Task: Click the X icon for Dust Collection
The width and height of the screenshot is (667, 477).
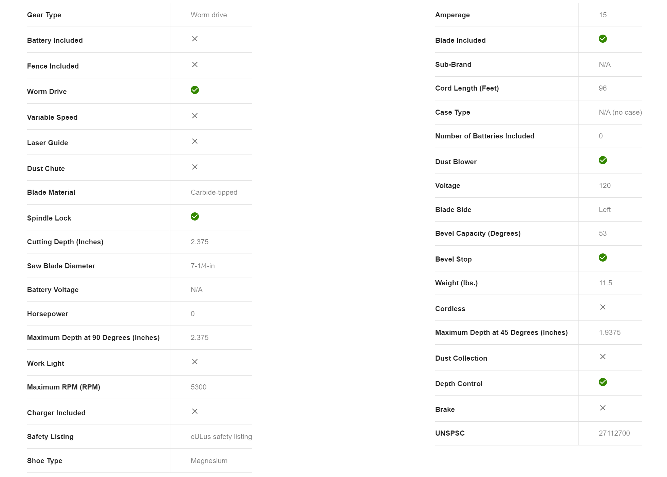Action: 603,357
